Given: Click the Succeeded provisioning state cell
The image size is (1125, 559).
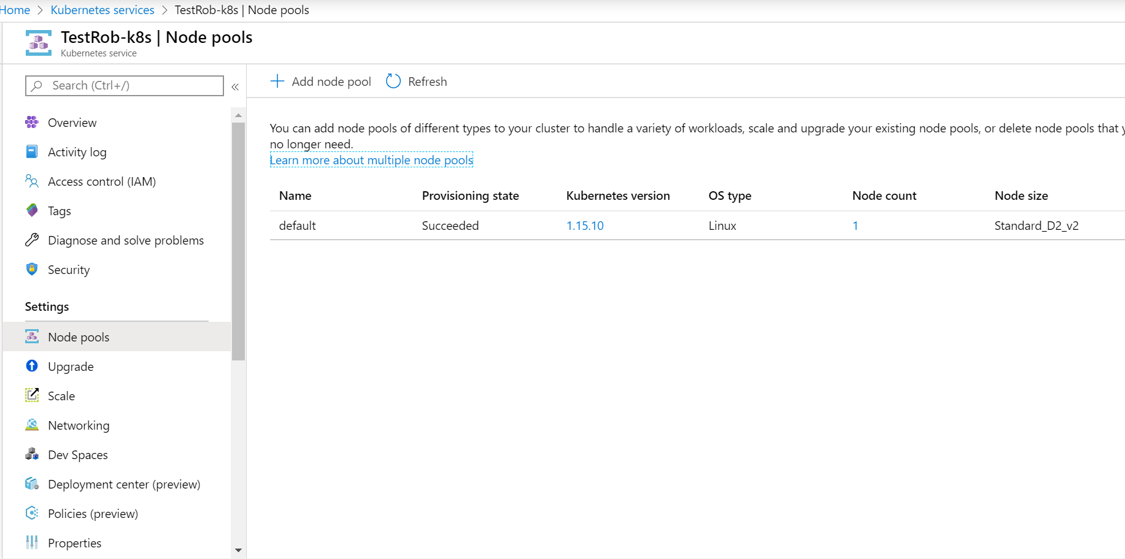Looking at the screenshot, I should (450, 226).
